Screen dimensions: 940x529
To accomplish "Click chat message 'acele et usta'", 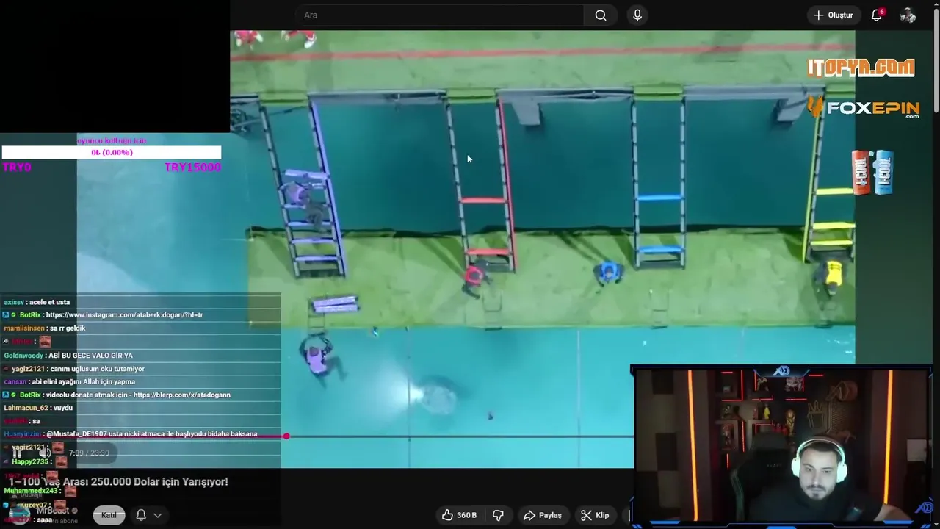I will point(49,302).
